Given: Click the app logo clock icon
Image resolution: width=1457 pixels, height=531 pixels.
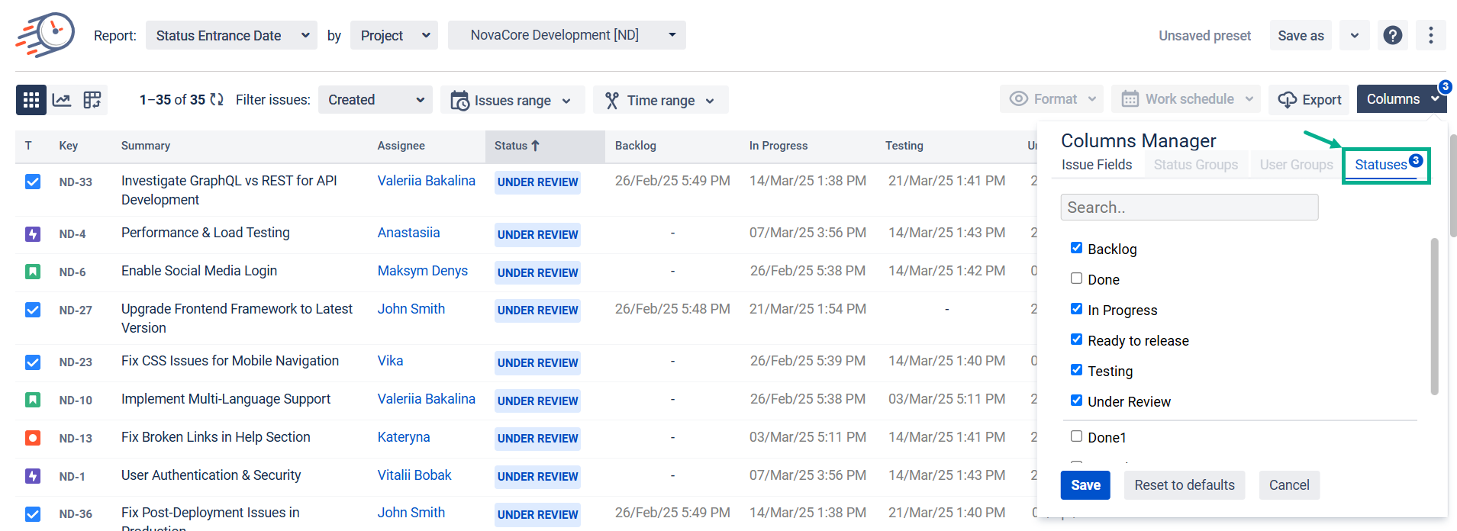Looking at the screenshot, I should pos(46,35).
